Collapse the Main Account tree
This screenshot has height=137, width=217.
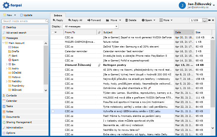point(4,43)
